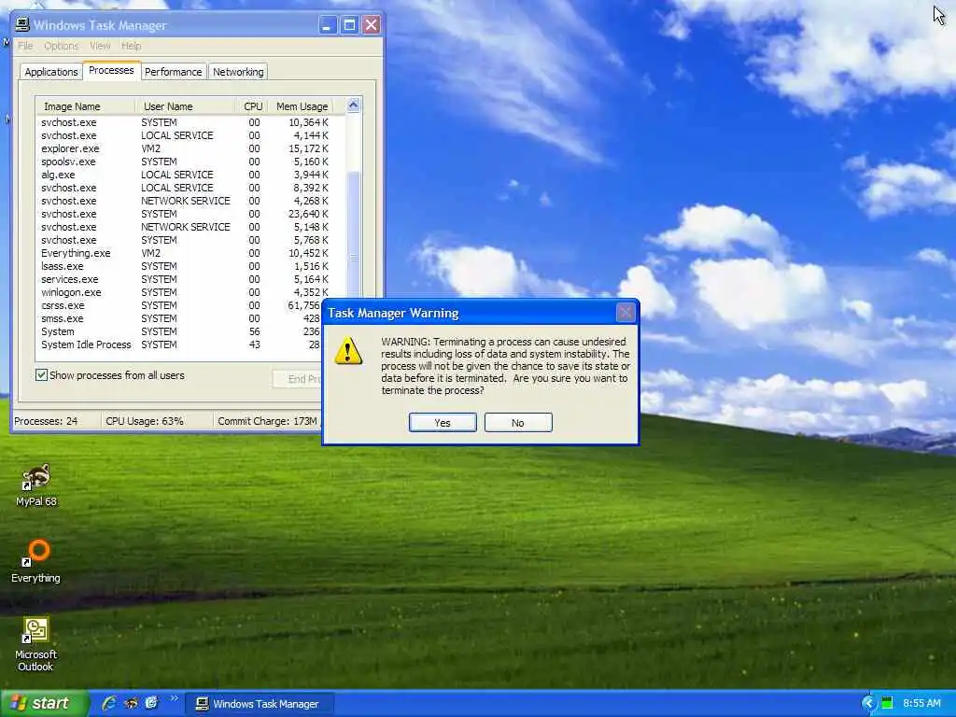Launch MyPal raccoon icon in Quick Launch
956x717 pixels.
(x=131, y=703)
